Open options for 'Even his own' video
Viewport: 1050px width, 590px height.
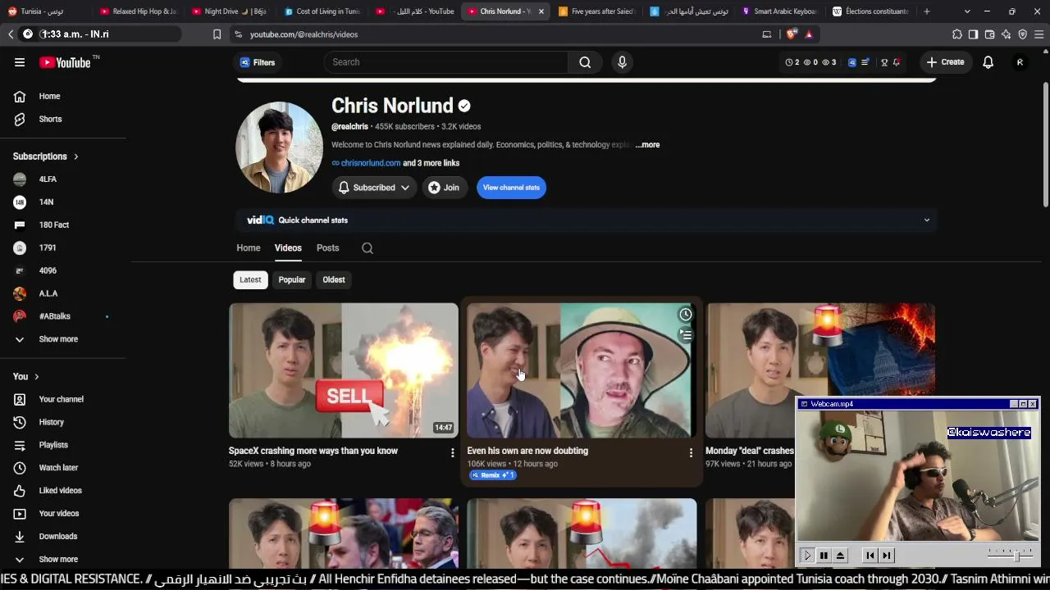click(691, 452)
